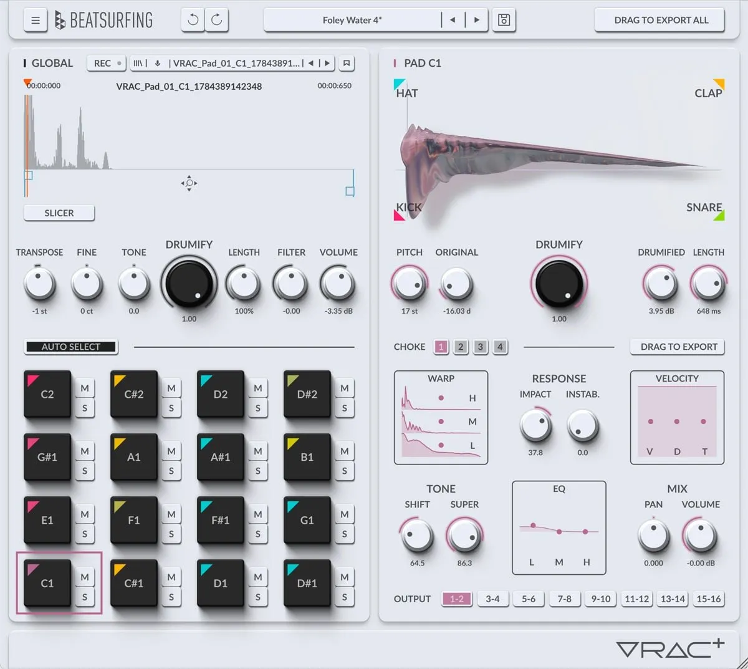Mute the A1 pad
748x669 pixels.
coord(171,451)
